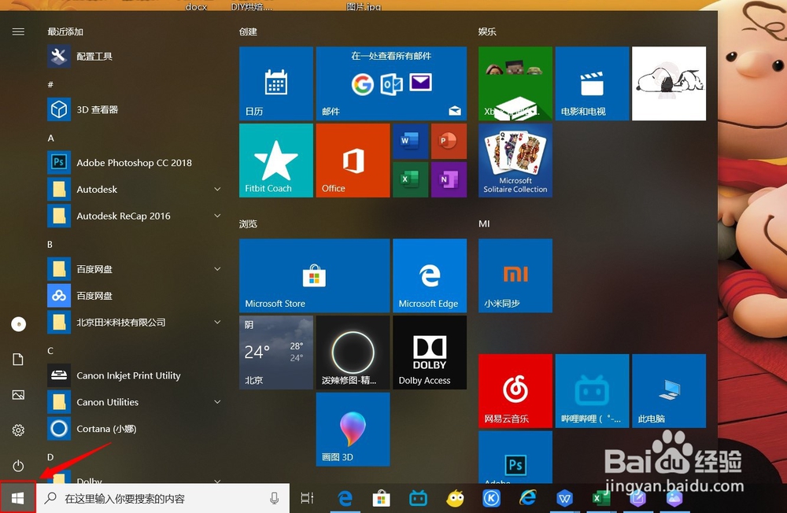Open the Power options button

click(x=18, y=466)
